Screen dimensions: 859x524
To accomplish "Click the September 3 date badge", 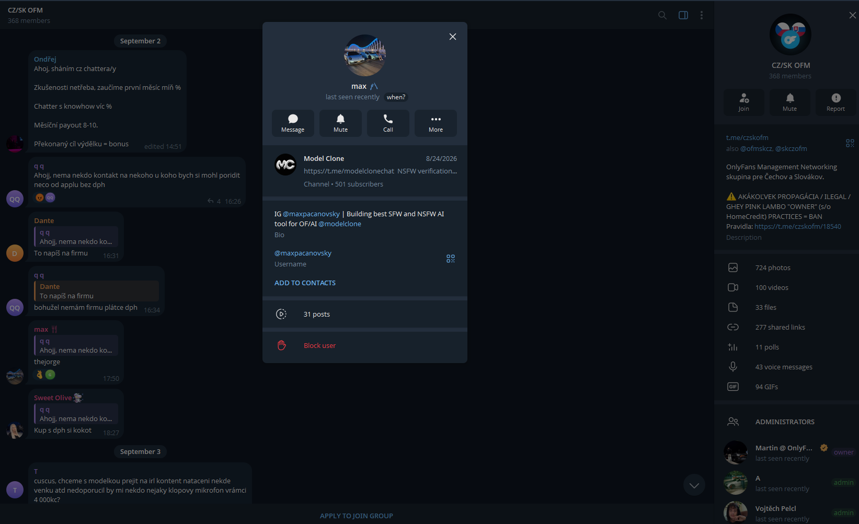I will pyautogui.click(x=140, y=451).
